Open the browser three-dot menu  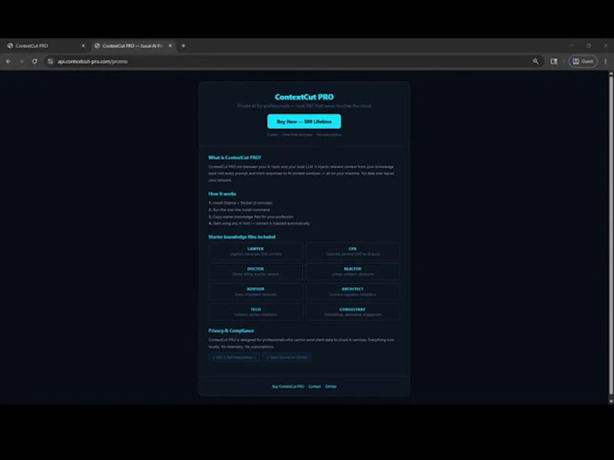[606, 61]
